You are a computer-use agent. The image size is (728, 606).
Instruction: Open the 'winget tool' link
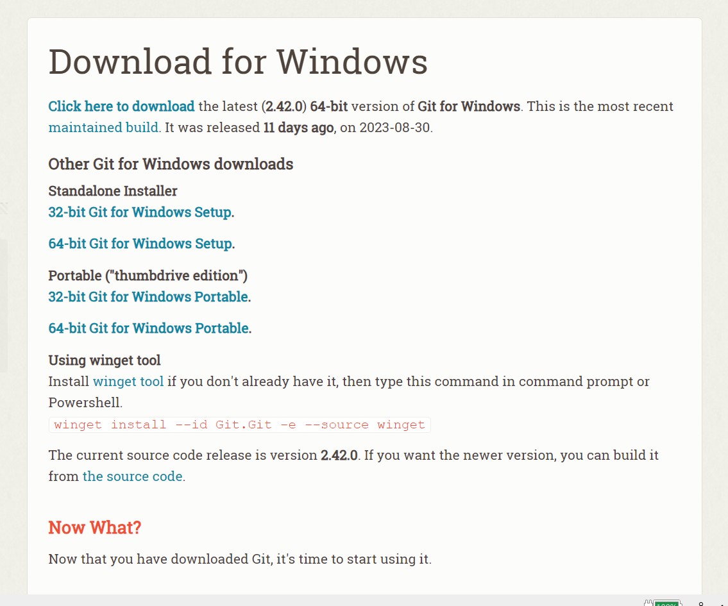[128, 382]
